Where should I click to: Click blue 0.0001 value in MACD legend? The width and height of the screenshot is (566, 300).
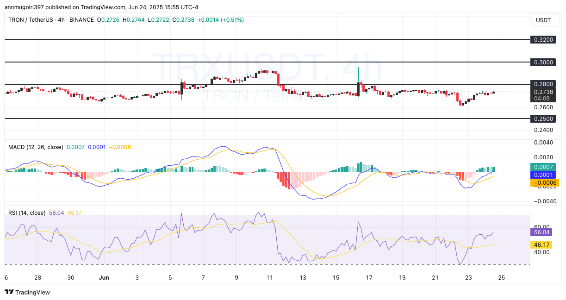pyautogui.click(x=97, y=147)
